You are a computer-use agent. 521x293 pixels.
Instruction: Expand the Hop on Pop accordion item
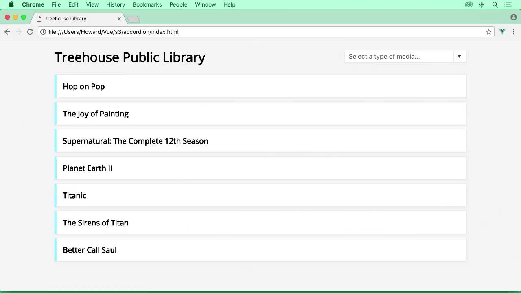[260, 86]
